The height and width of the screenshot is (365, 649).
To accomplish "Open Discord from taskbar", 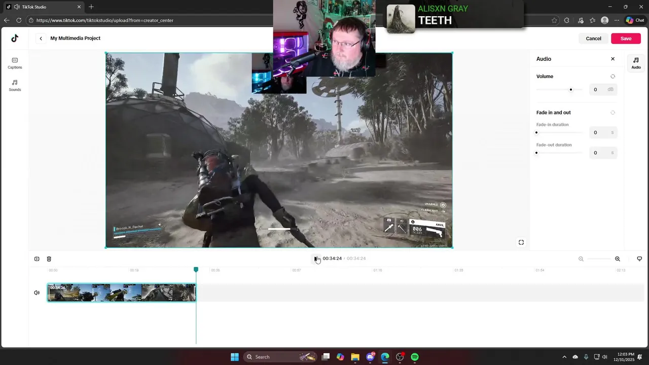I will click(x=370, y=357).
